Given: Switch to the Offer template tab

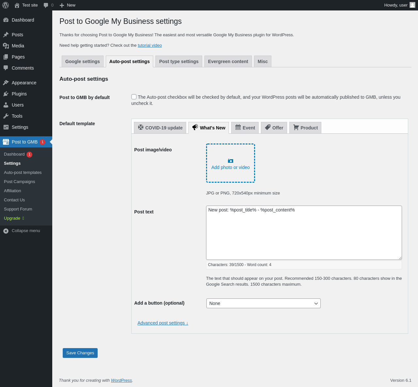Looking at the screenshot, I should pyautogui.click(x=274, y=128).
